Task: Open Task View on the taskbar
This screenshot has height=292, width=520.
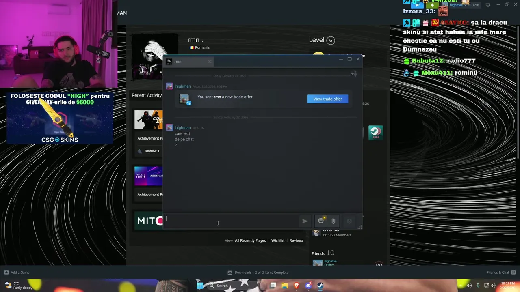Action: pyautogui.click(x=273, y=286)
